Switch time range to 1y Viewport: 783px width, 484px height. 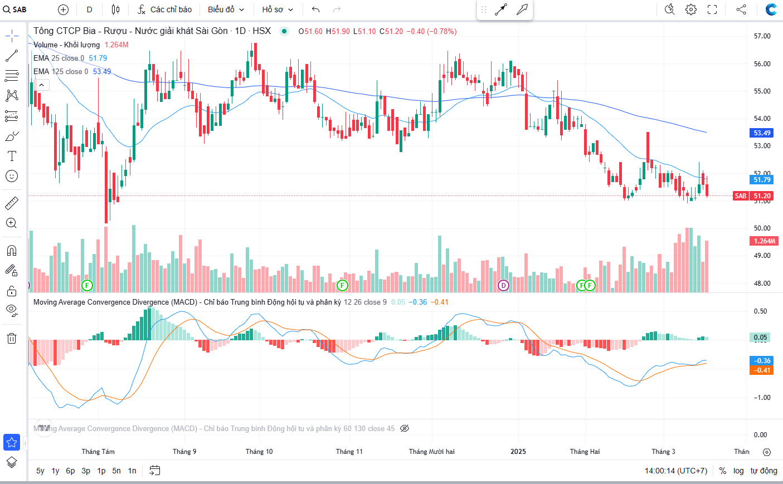55,471
